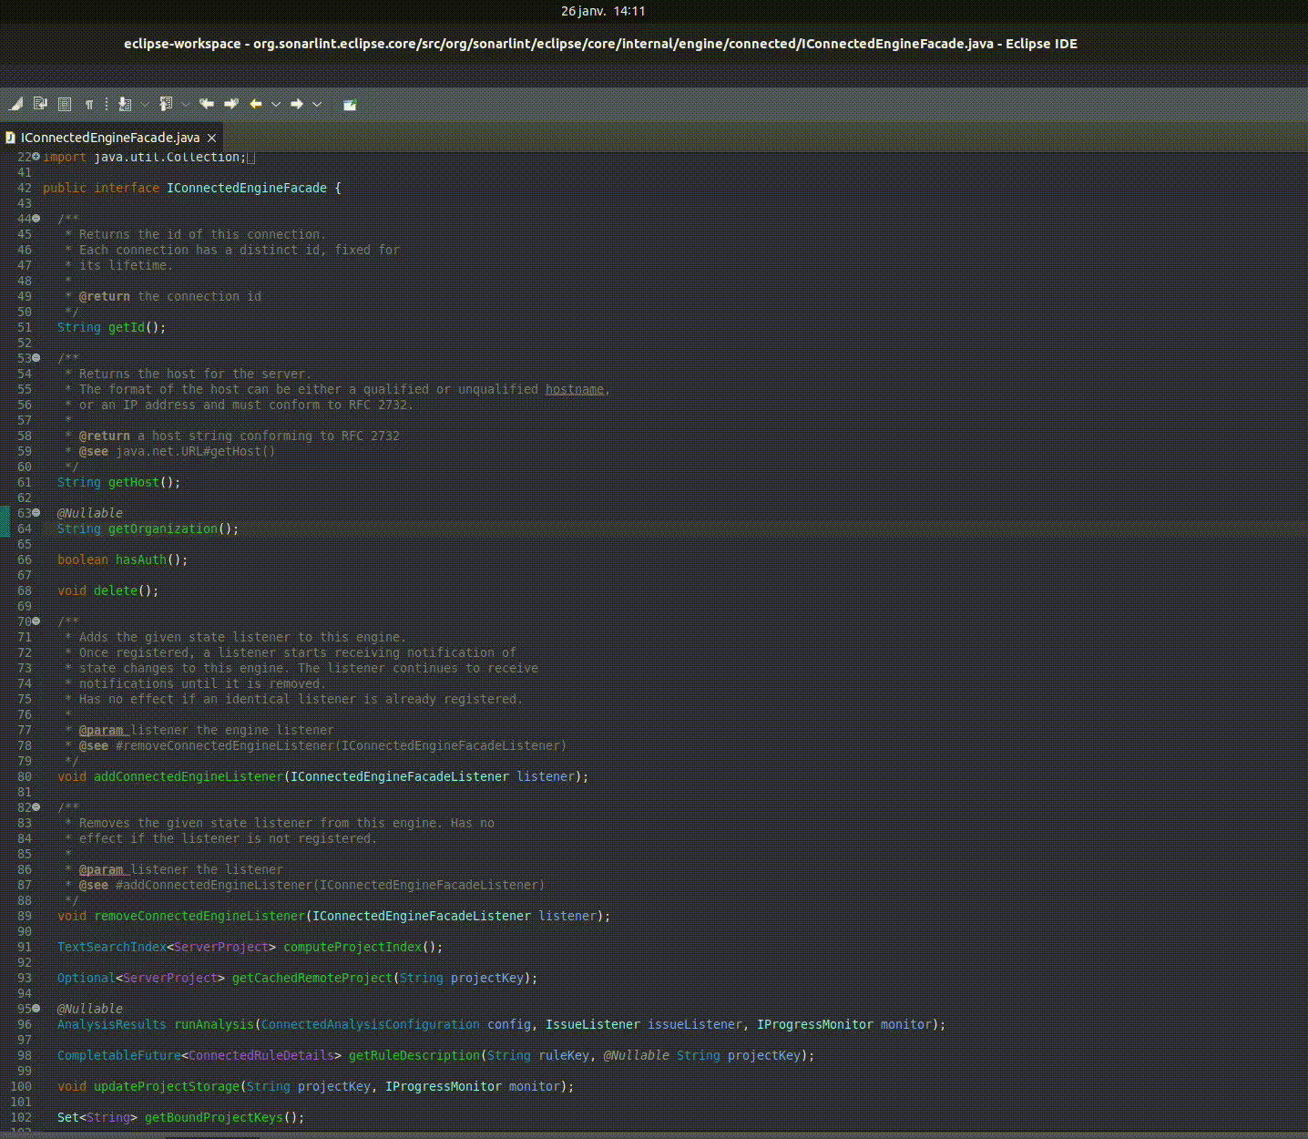This screenshot has height=1139, width=1308.
Task: Click the Previous Edit Location icon
Action: click(x=206, y=104)
